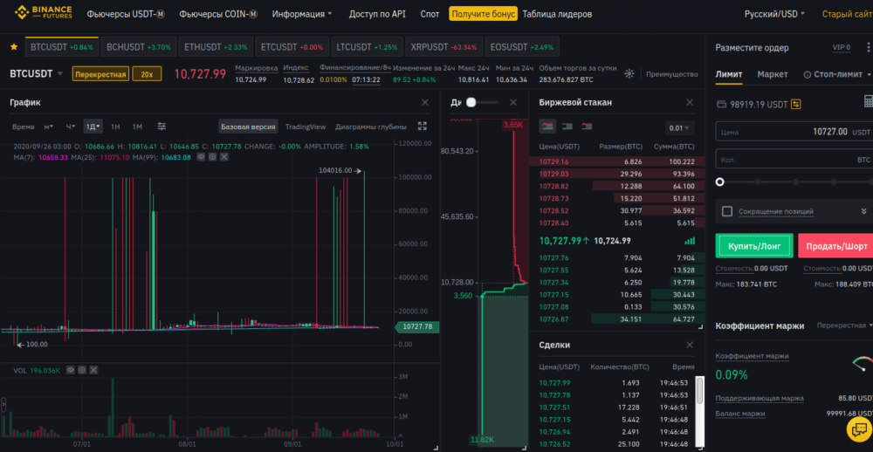Click the order quantity slider handle

[x=719, y=182]
